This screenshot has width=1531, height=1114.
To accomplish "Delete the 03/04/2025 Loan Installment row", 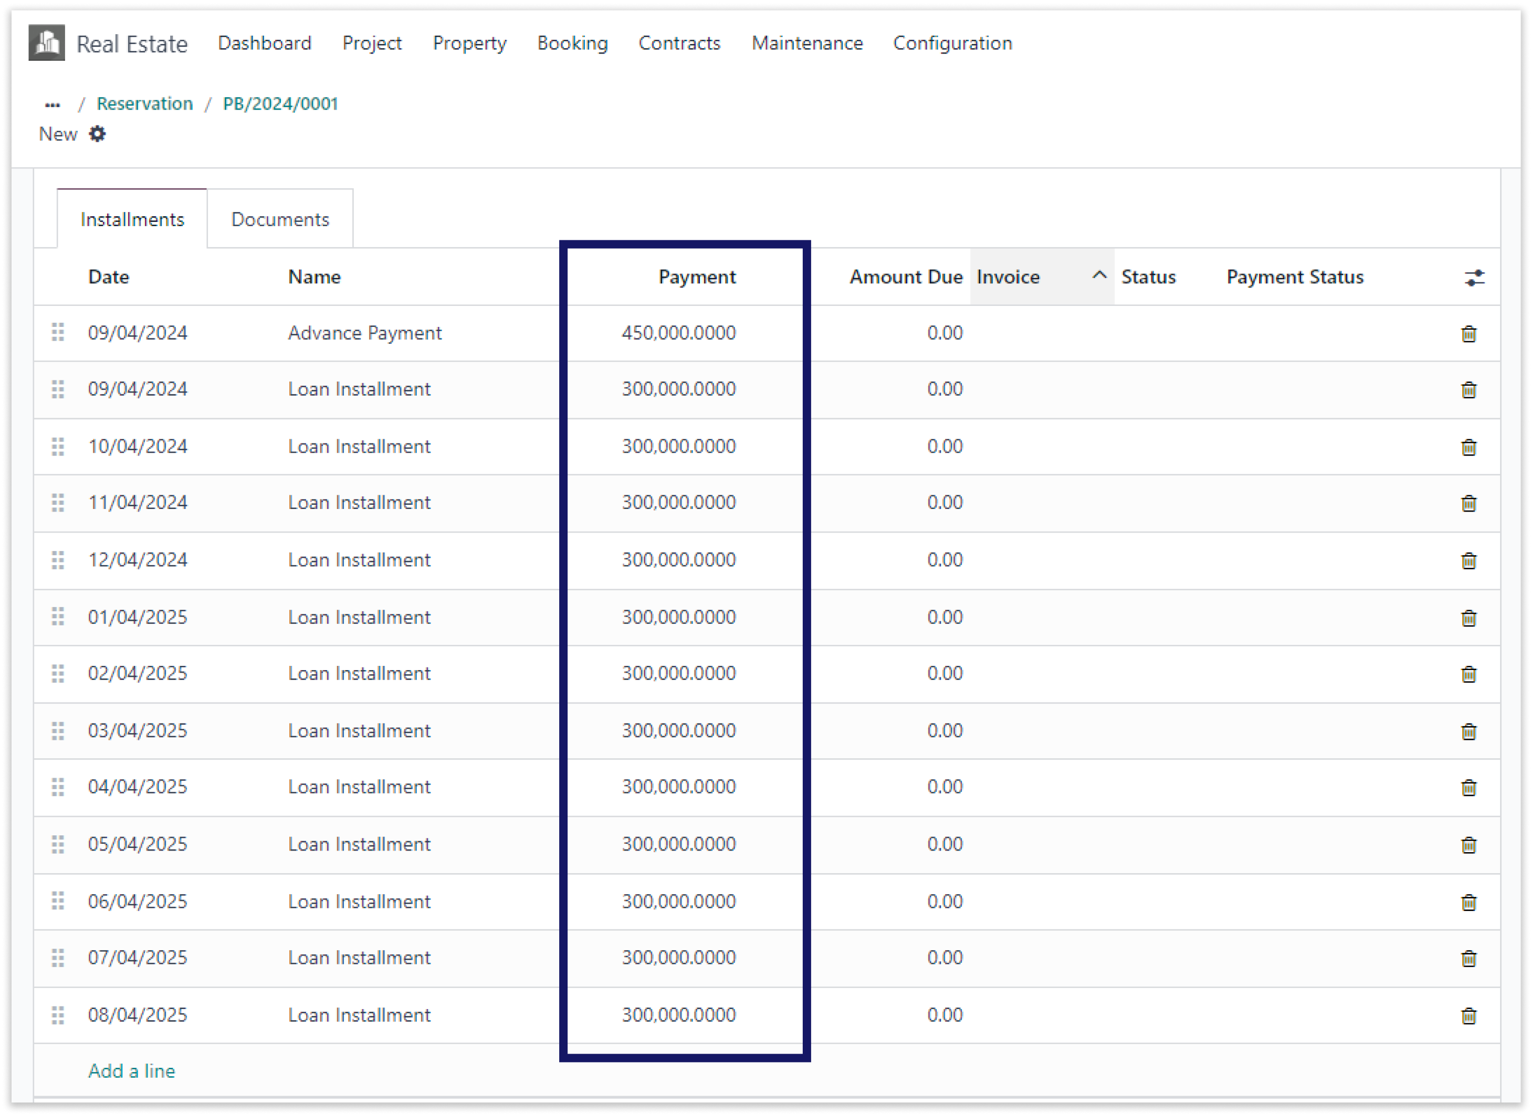I will (1468, 731).
